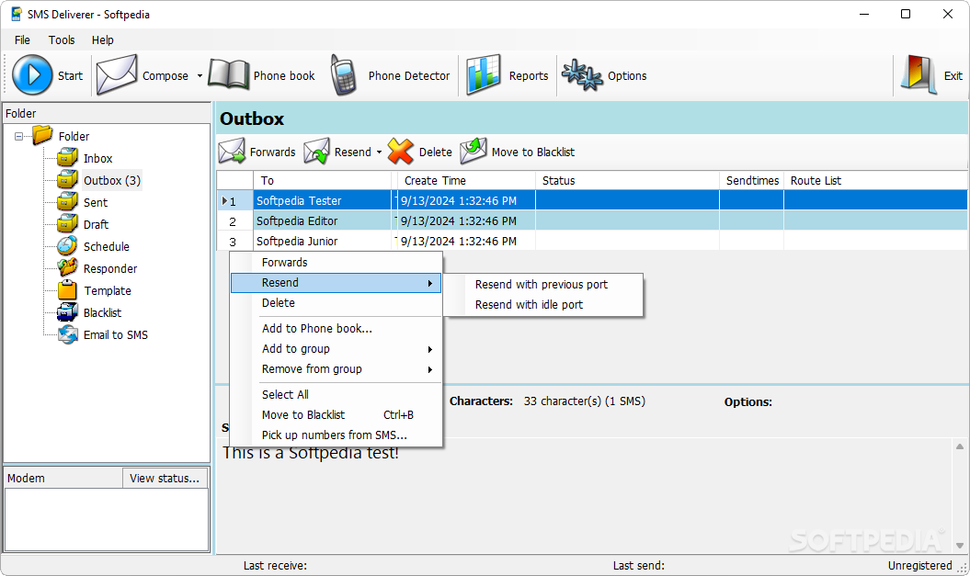The height and width of the screenshot is (576, 970).
Task: Click the Resend envelope icon in toolbar
Action: (x=316, y=152)
